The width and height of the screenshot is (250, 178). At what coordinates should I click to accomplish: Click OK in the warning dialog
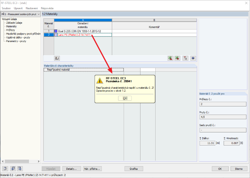point(125,98)
